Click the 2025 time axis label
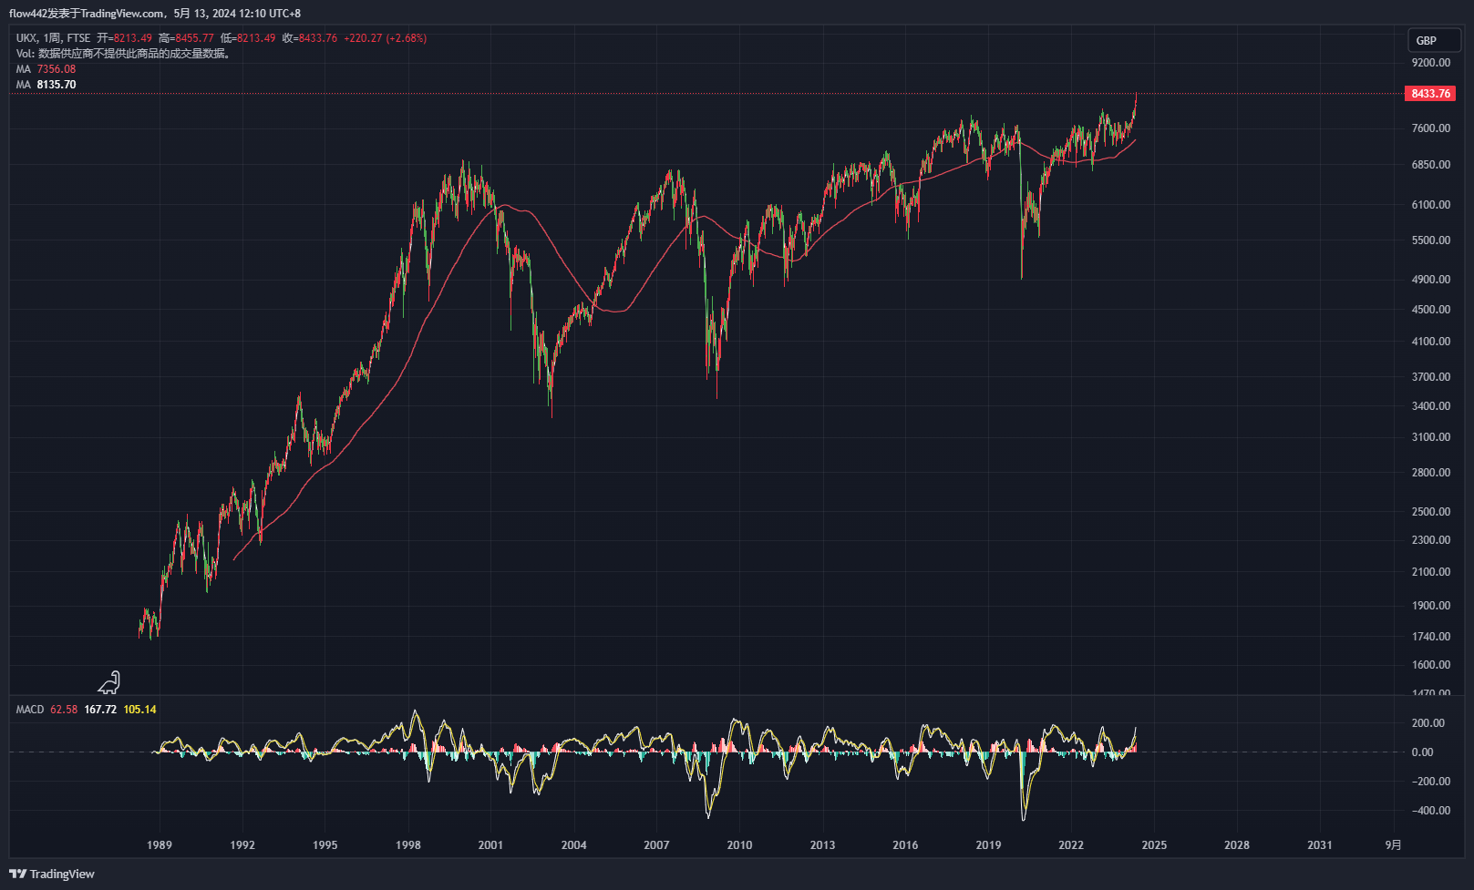 tap(1154, 845)
